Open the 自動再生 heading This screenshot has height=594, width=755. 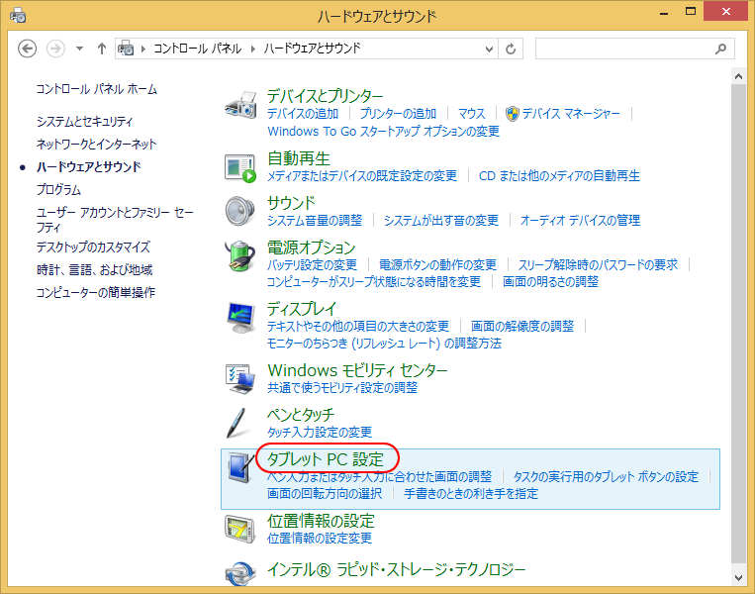299,158
